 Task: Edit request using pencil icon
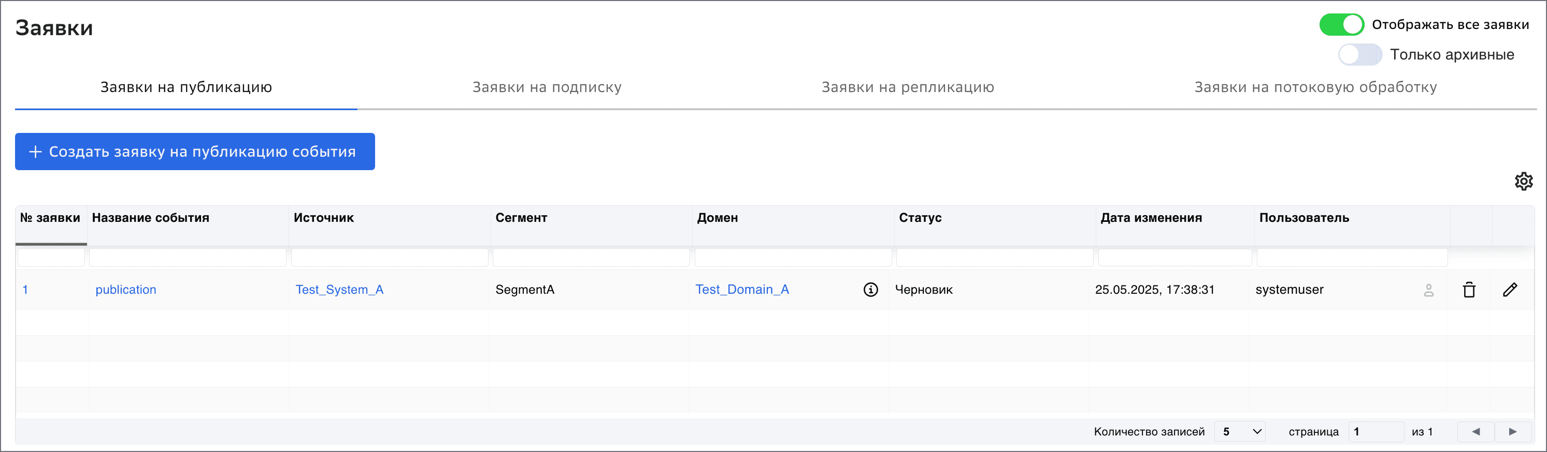coord(1510,290)
